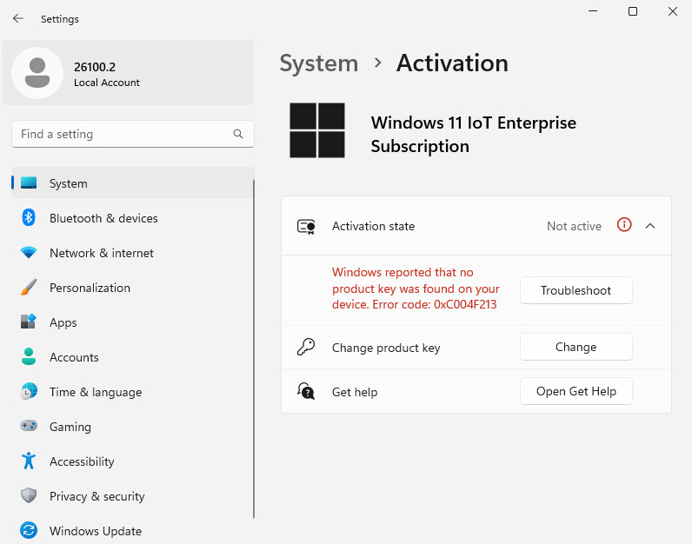Maximize the Settings window

click(x=633, y=11)
